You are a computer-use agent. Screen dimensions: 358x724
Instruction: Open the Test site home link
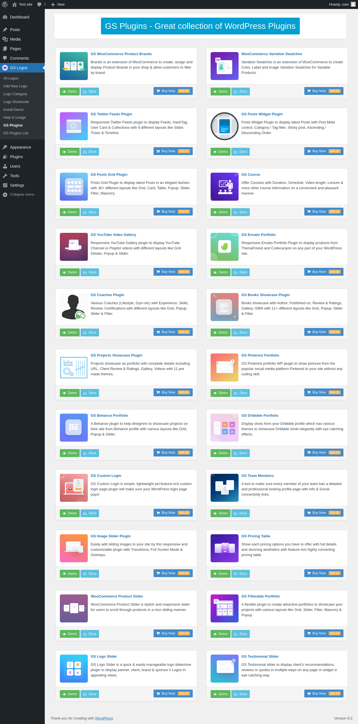(22, 4)
